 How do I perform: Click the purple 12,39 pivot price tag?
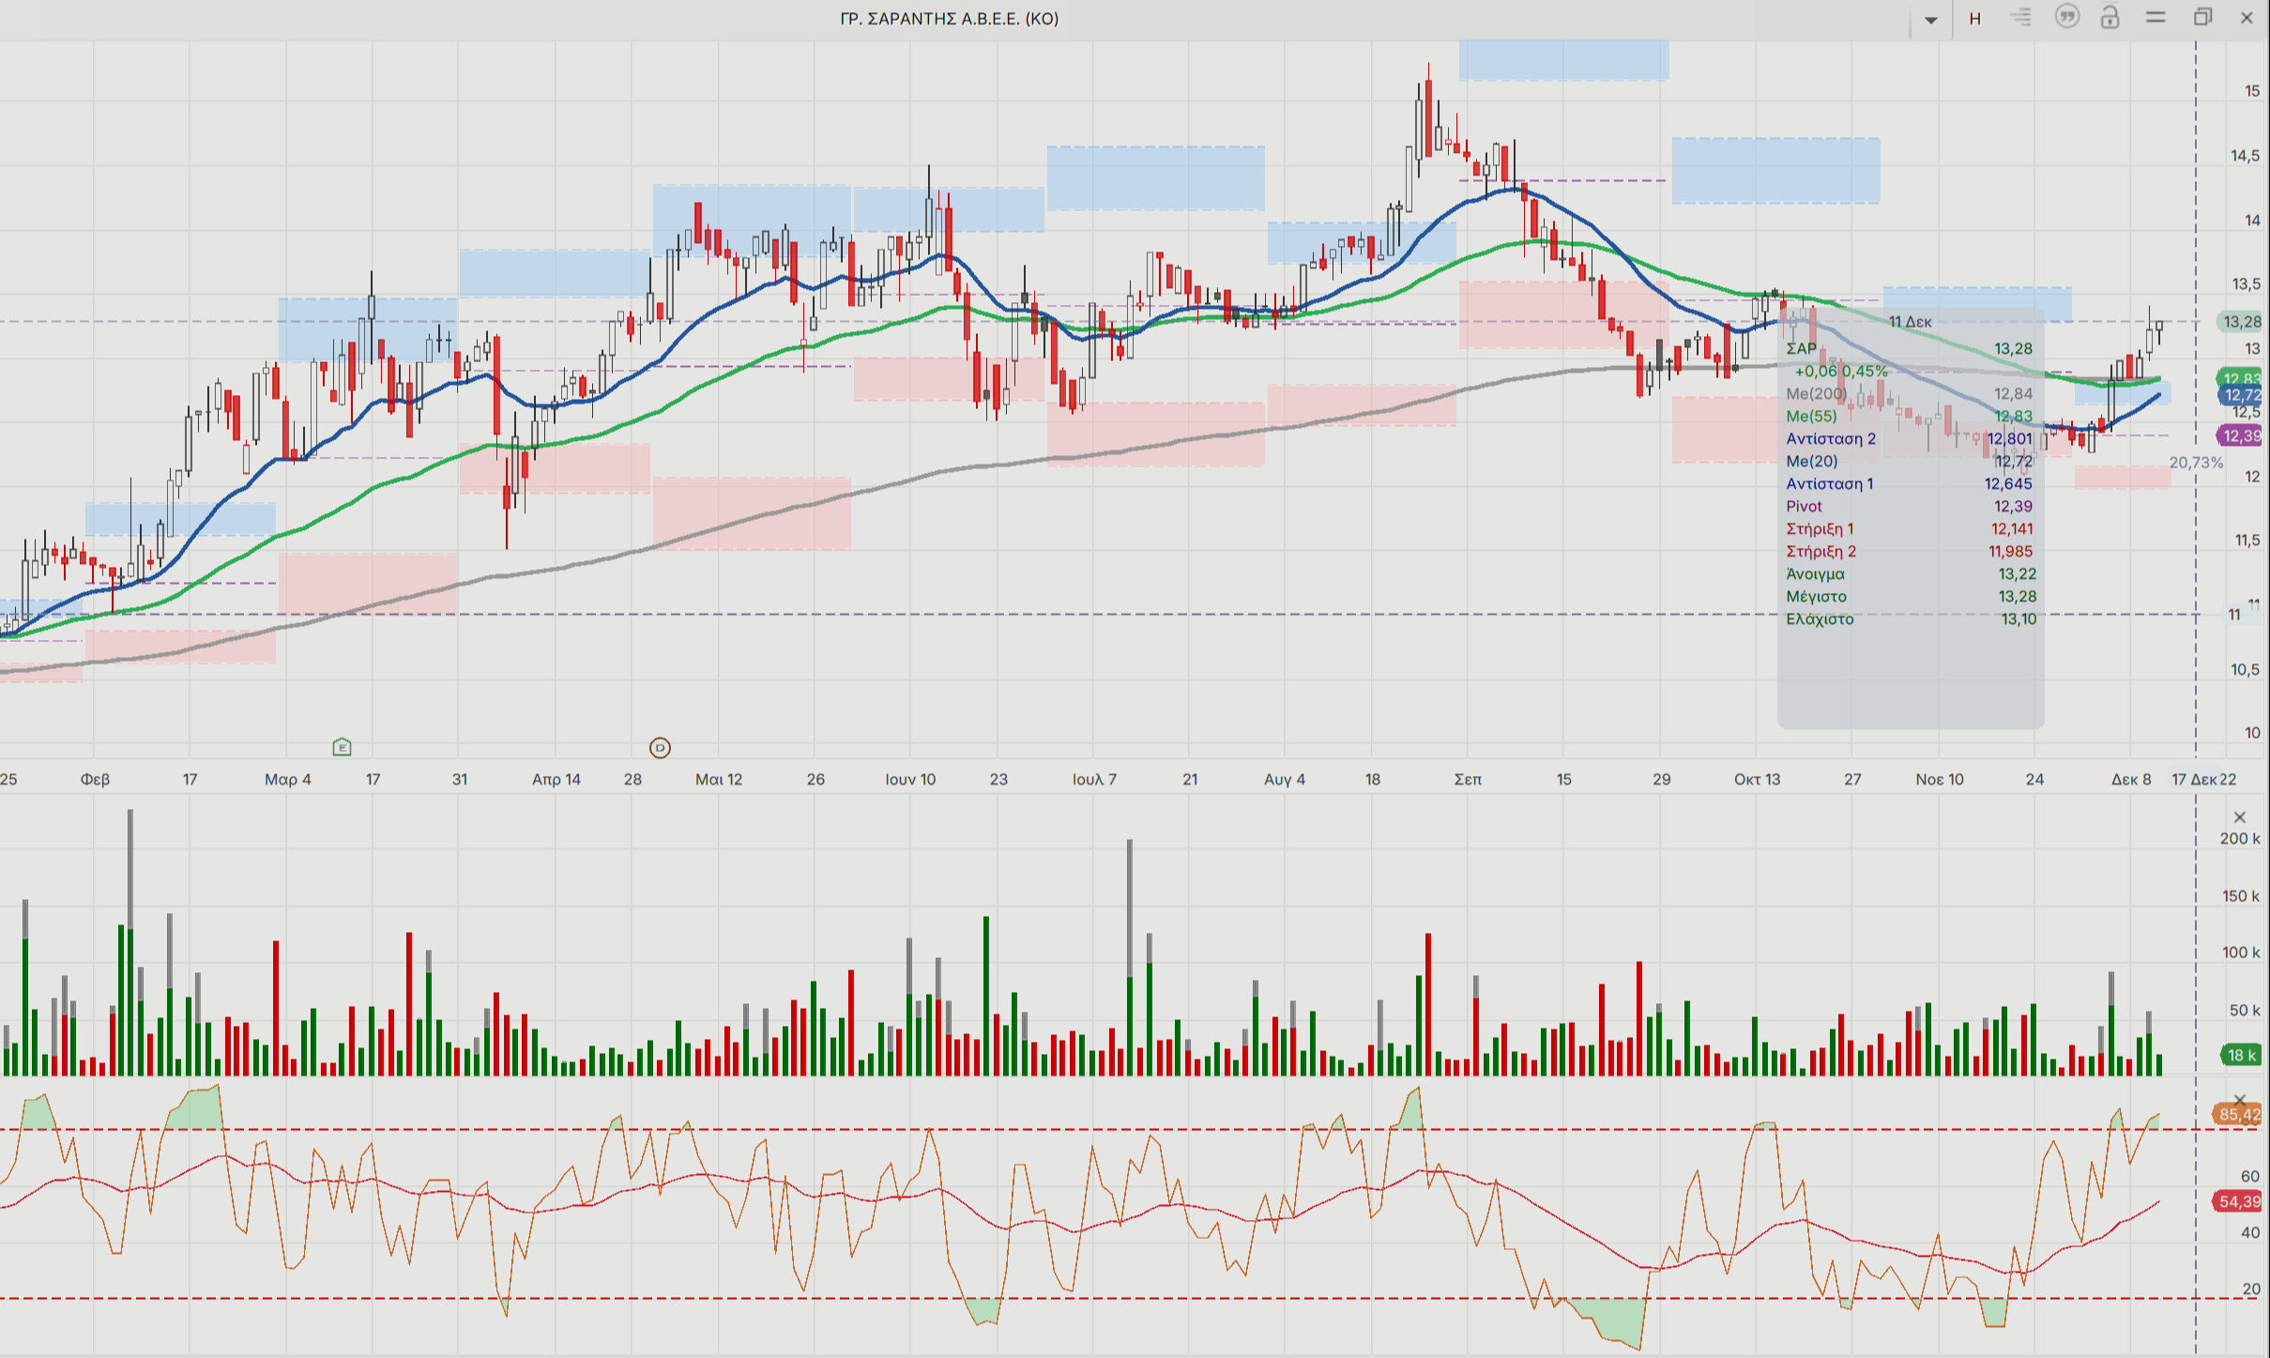point(2241,435)
